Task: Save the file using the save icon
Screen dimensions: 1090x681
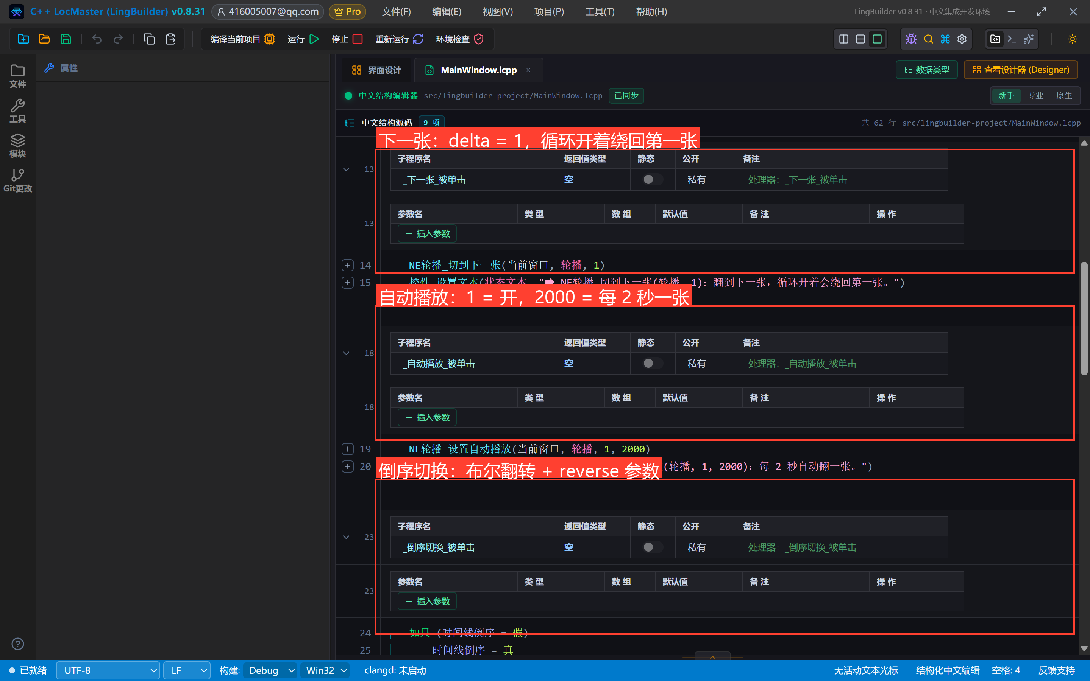Action: click(x=66, y=39)
